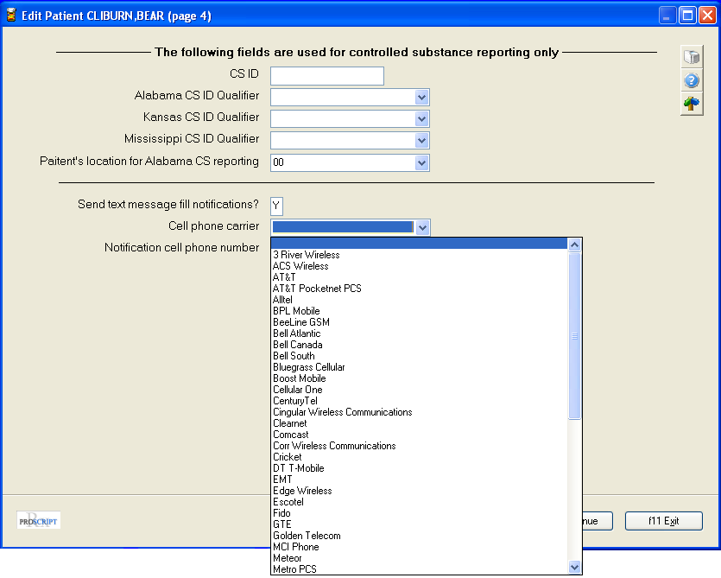This screenshot has width=721, height=578.
Task: Select MCI Phone carrier
Action: (420, 547)
